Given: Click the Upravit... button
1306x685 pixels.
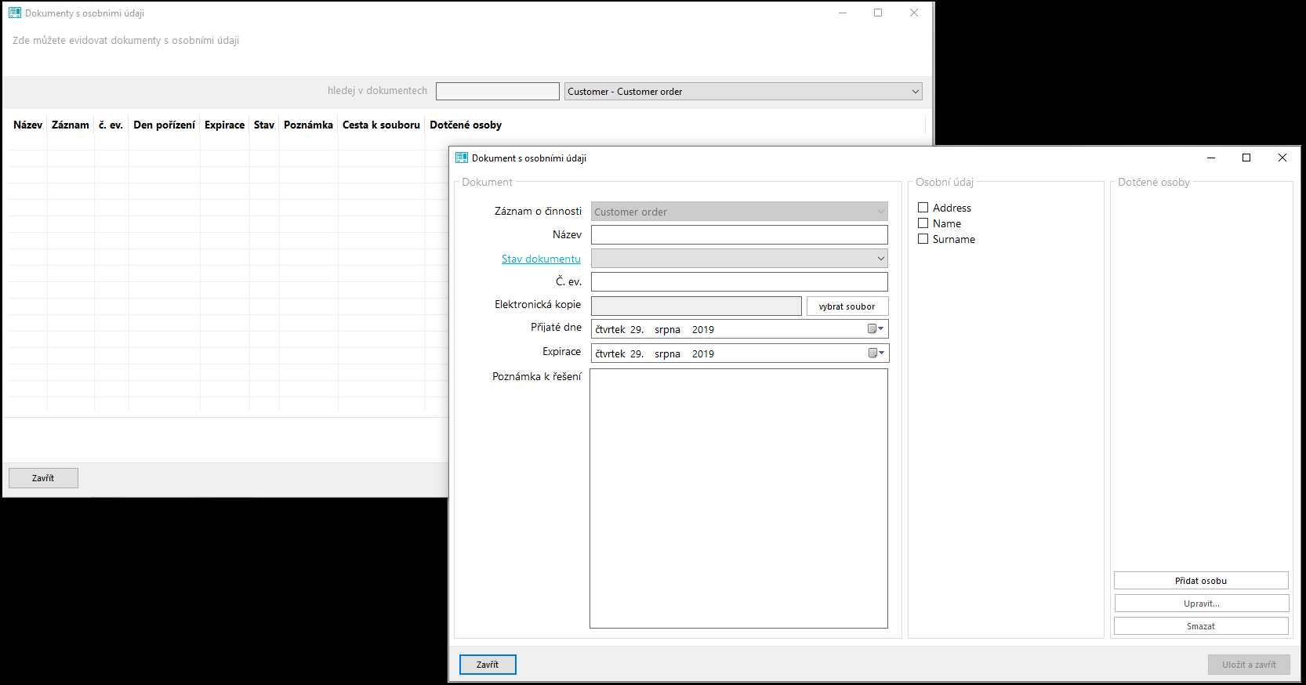Looking at the screenshot, I should click(1201, 603).
